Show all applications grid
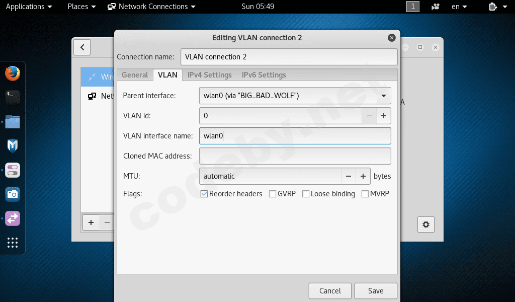The image size is (515, 302). tap(13, 243)
